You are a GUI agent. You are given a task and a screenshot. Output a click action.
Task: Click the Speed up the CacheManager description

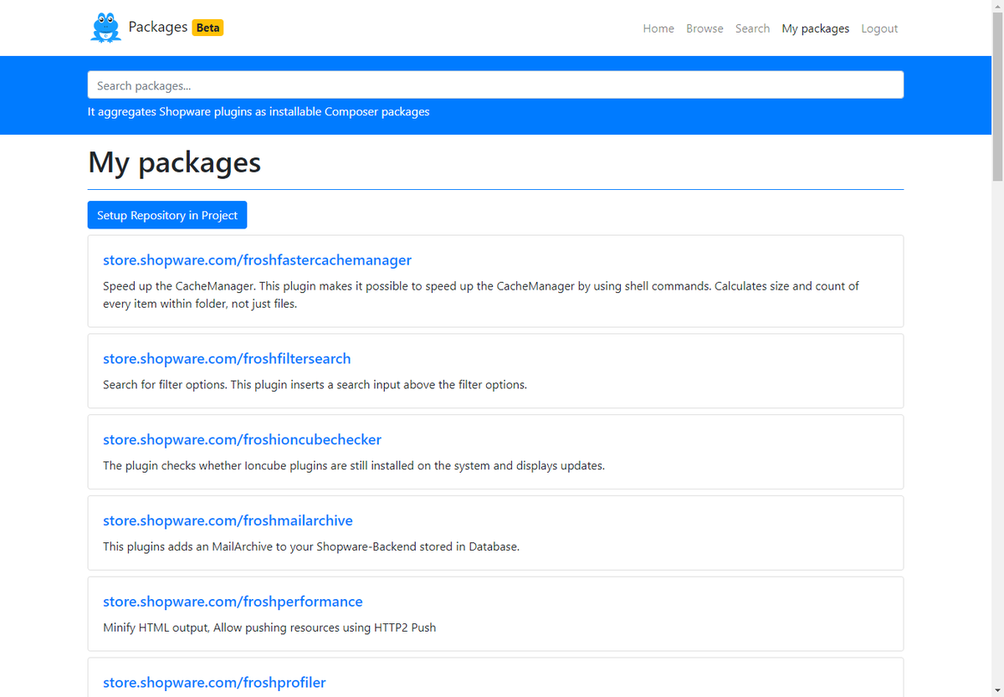pos(481,295)
